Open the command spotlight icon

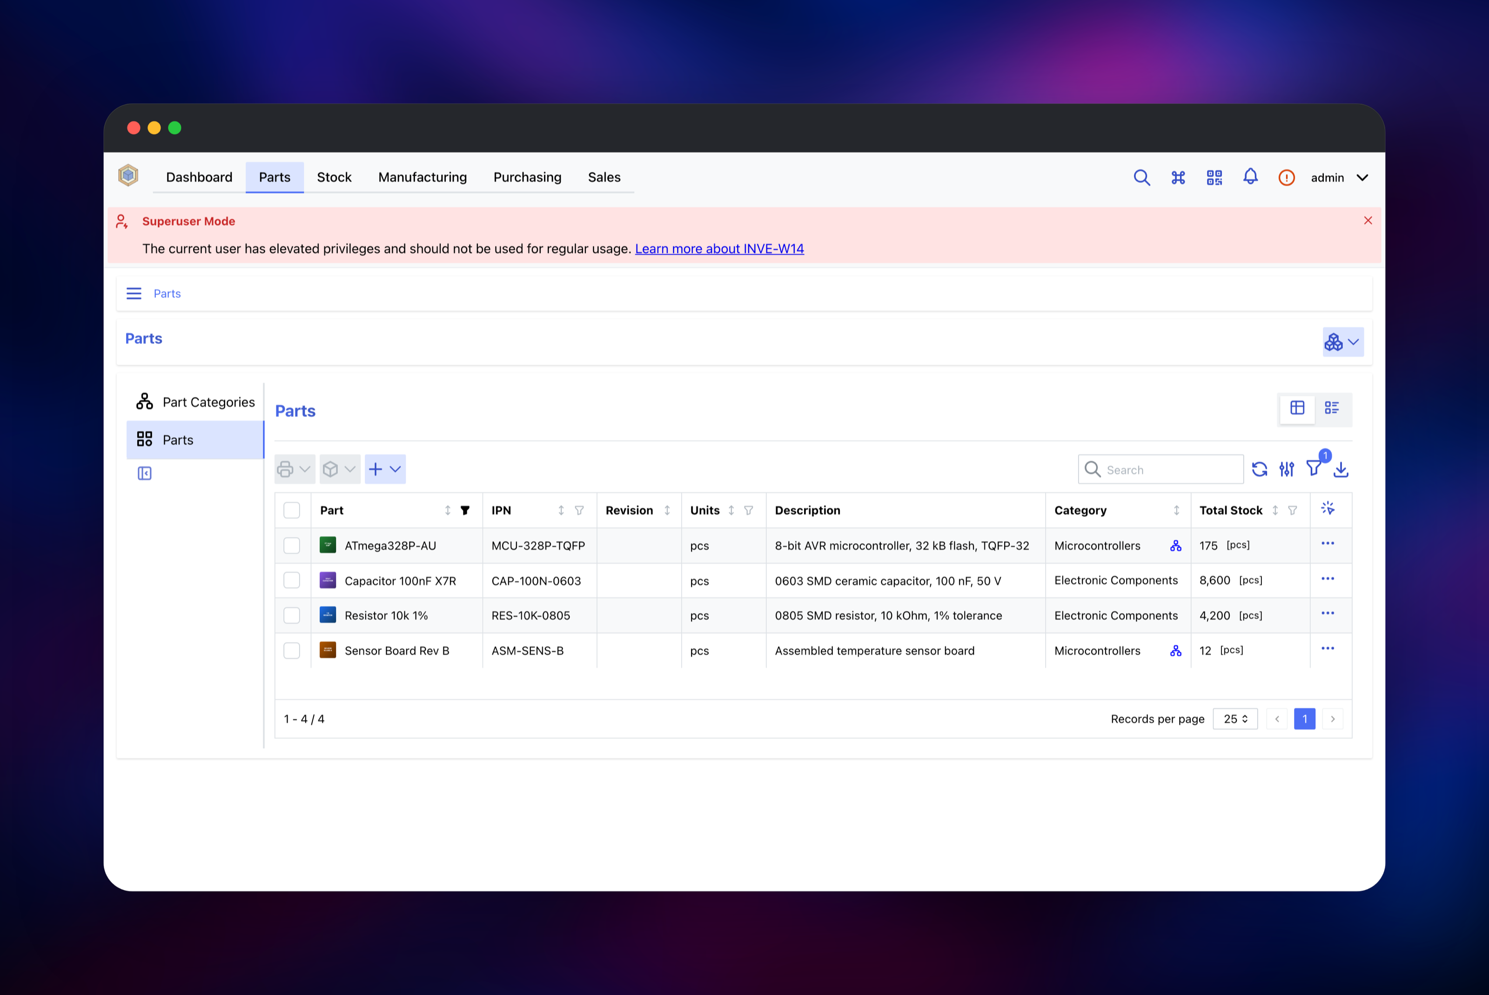[1178, 178]
